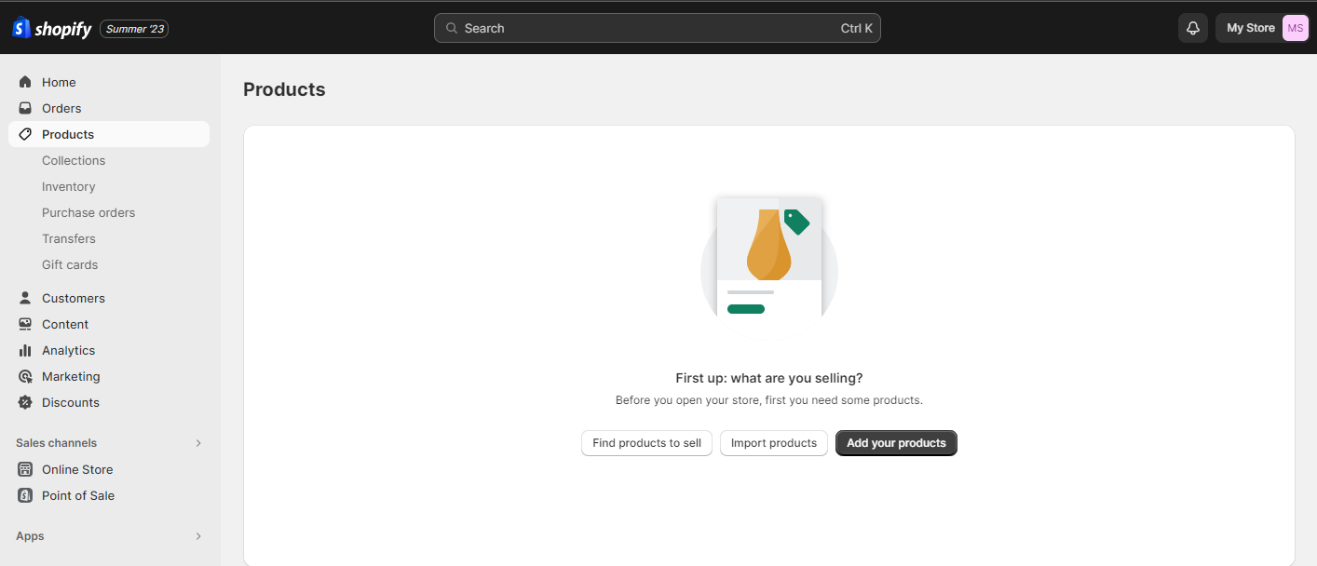The height and width of the screenshot is (566, 1317).
Task: Open the MS account avatar
Action: tap(1295, 28)
